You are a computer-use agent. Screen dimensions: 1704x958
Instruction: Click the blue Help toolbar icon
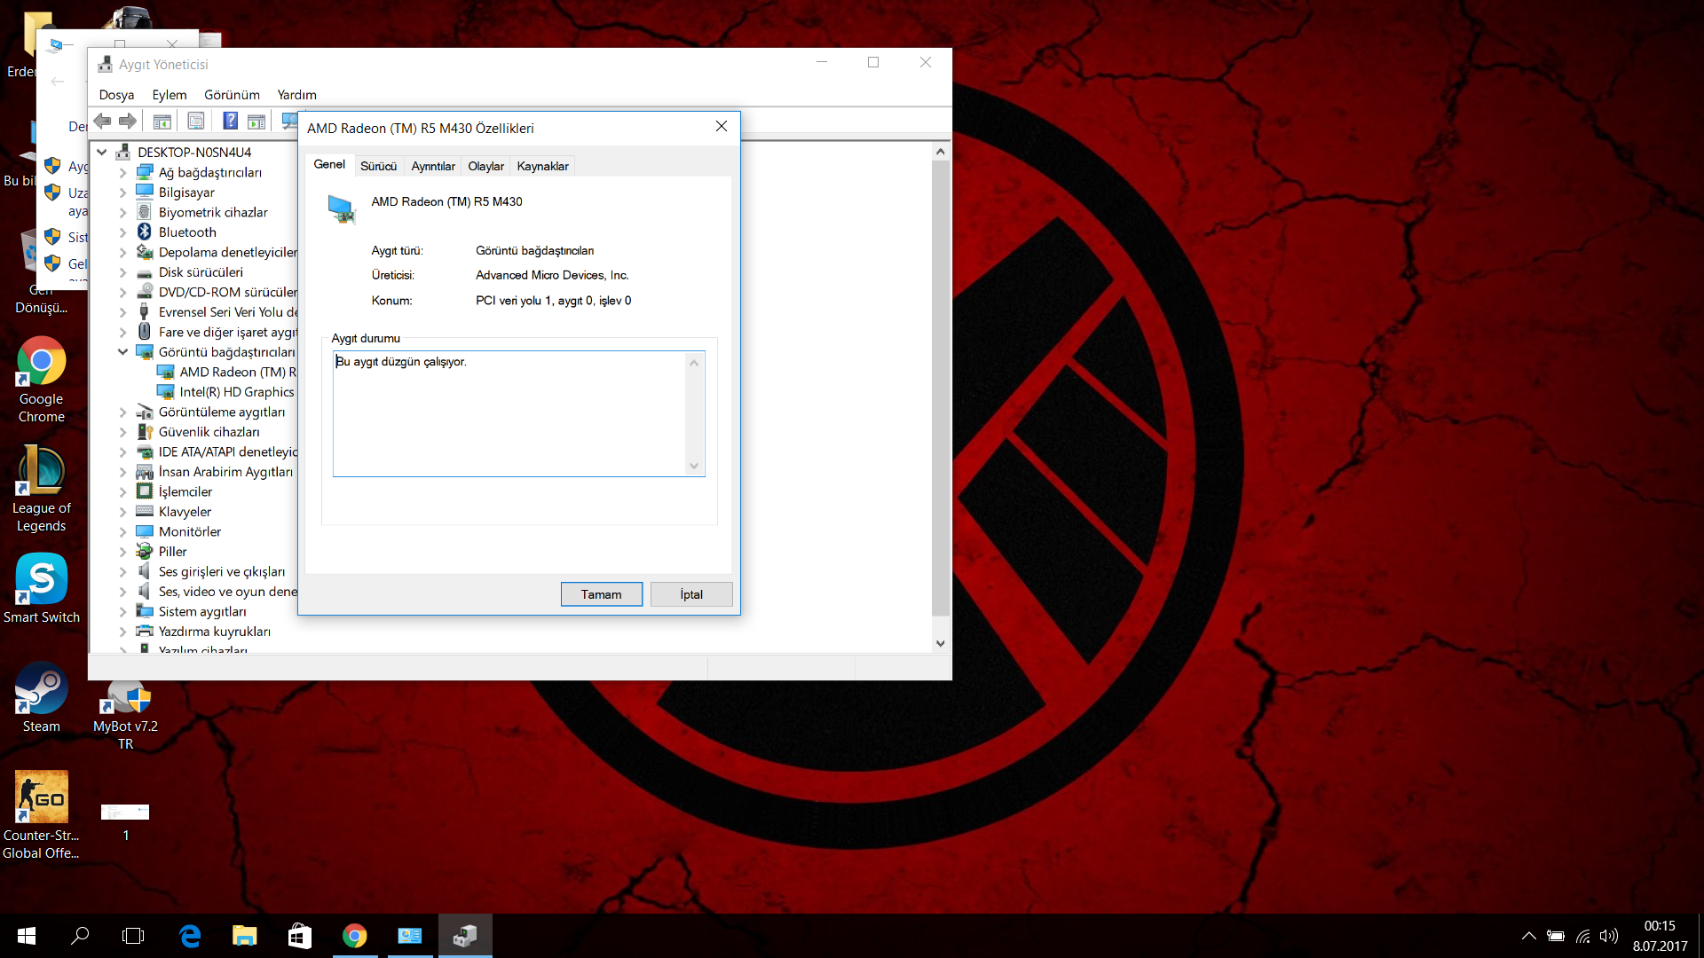pyautogui.click(x=230, y=122)
